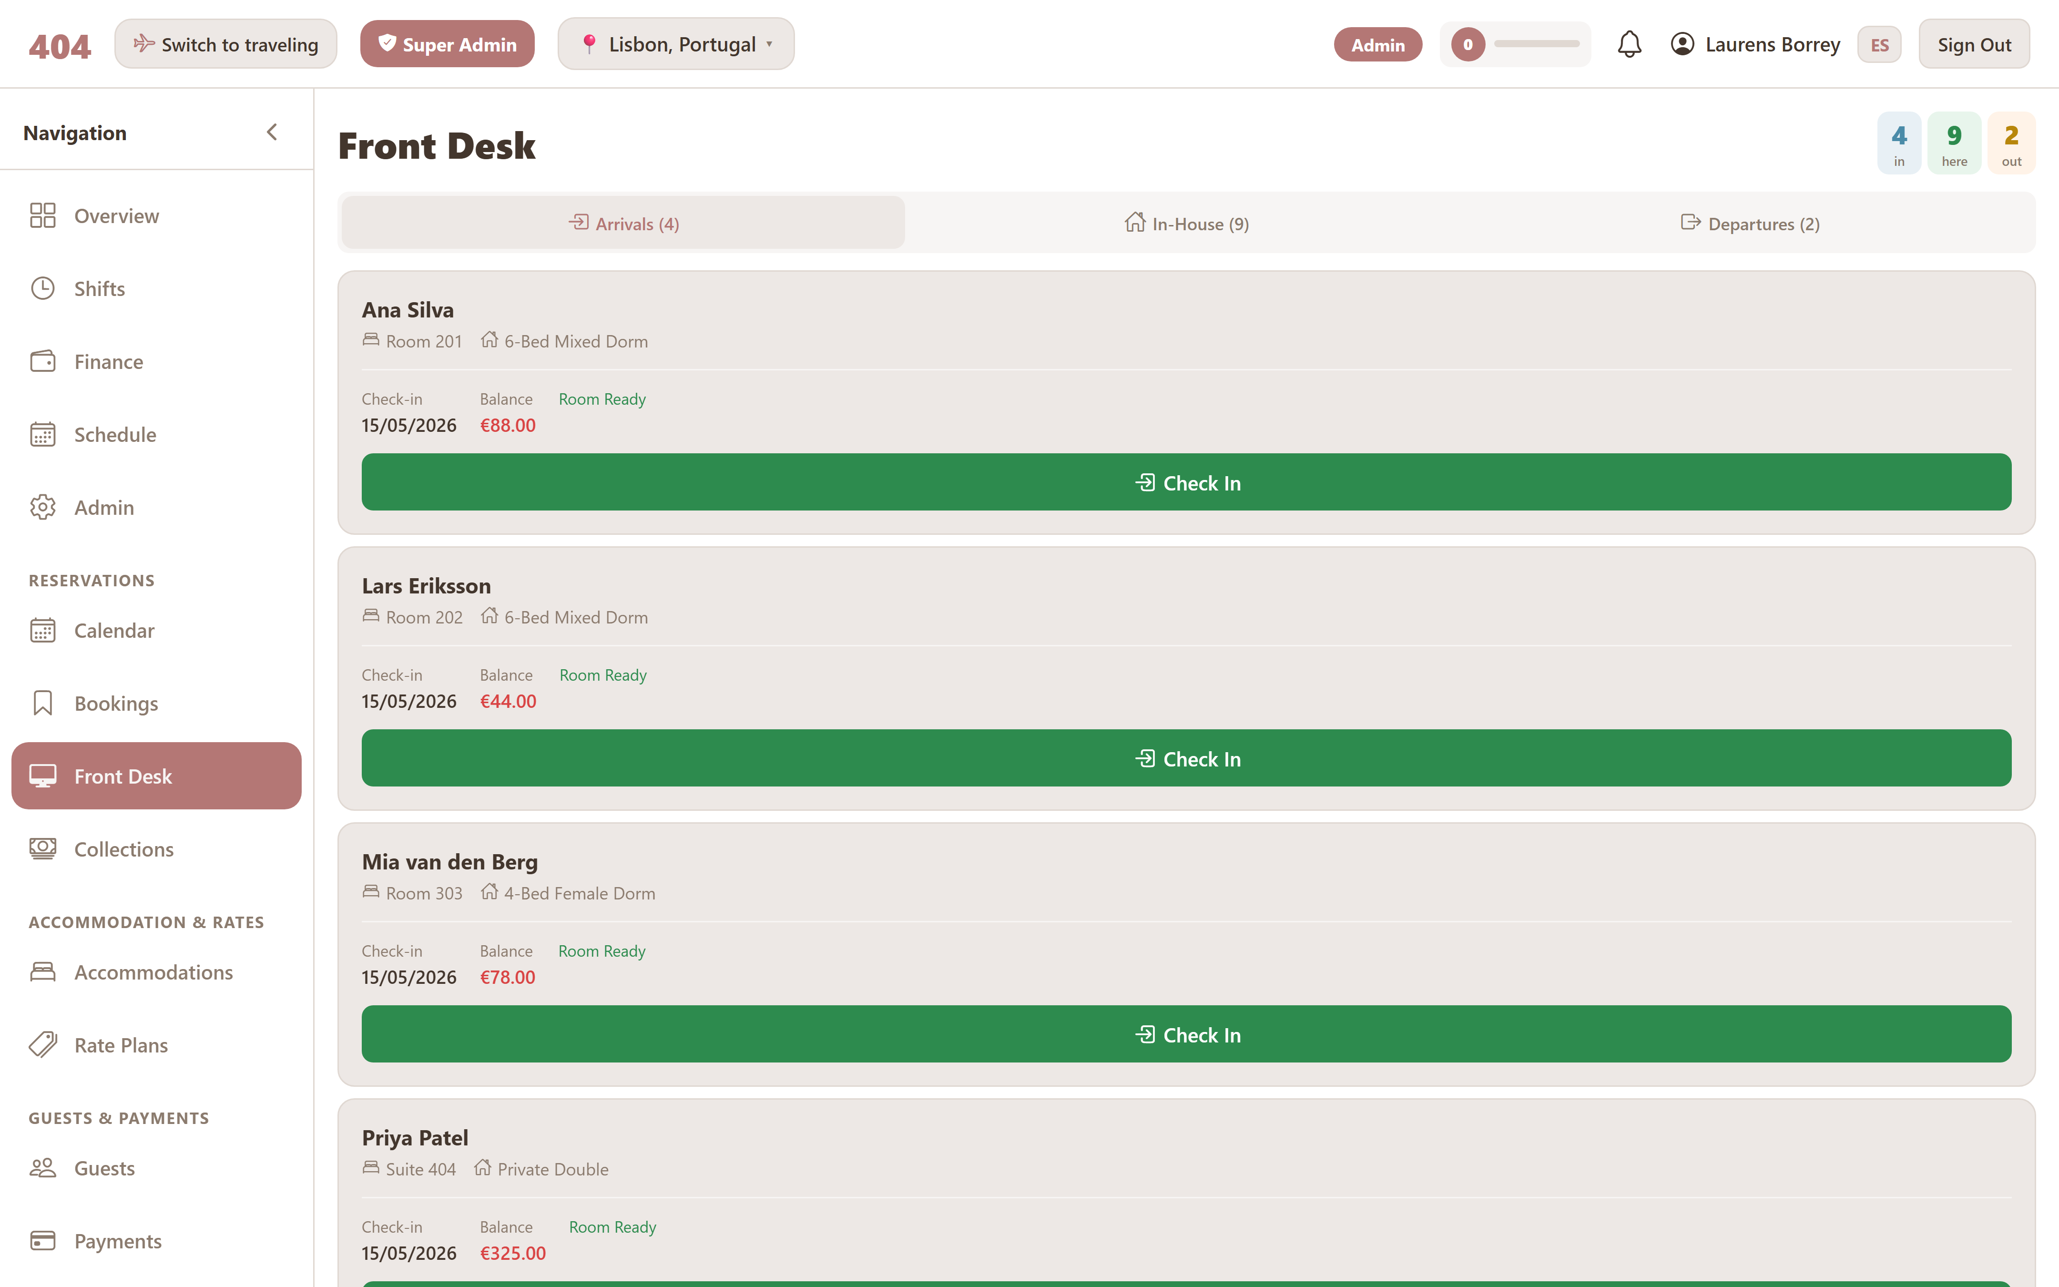This screenshot has height=1287, width=2059.
Task: Click the Bookings bookmark icon
Action: [x=42, y=703]
